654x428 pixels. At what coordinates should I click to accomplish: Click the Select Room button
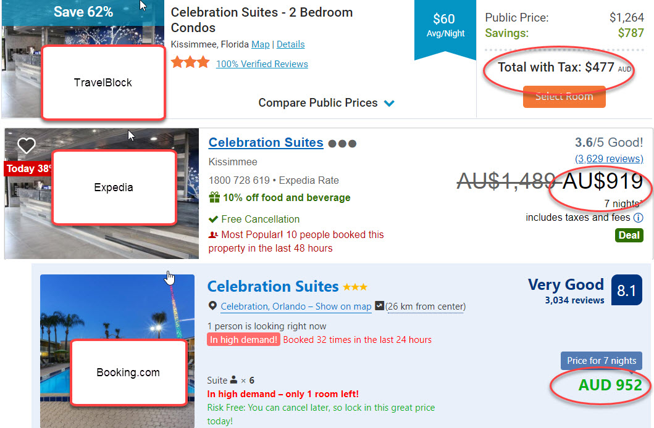564,97
